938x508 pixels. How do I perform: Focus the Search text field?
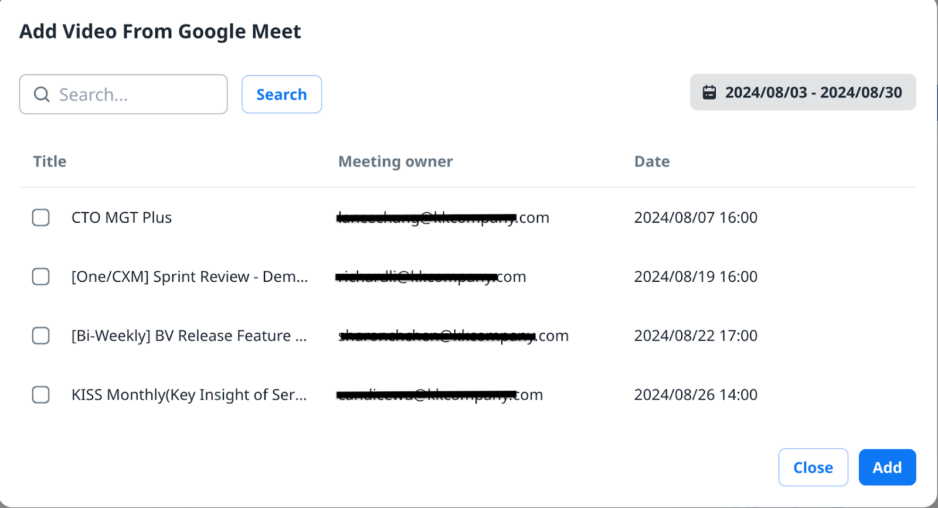click(x=138, y=94)
